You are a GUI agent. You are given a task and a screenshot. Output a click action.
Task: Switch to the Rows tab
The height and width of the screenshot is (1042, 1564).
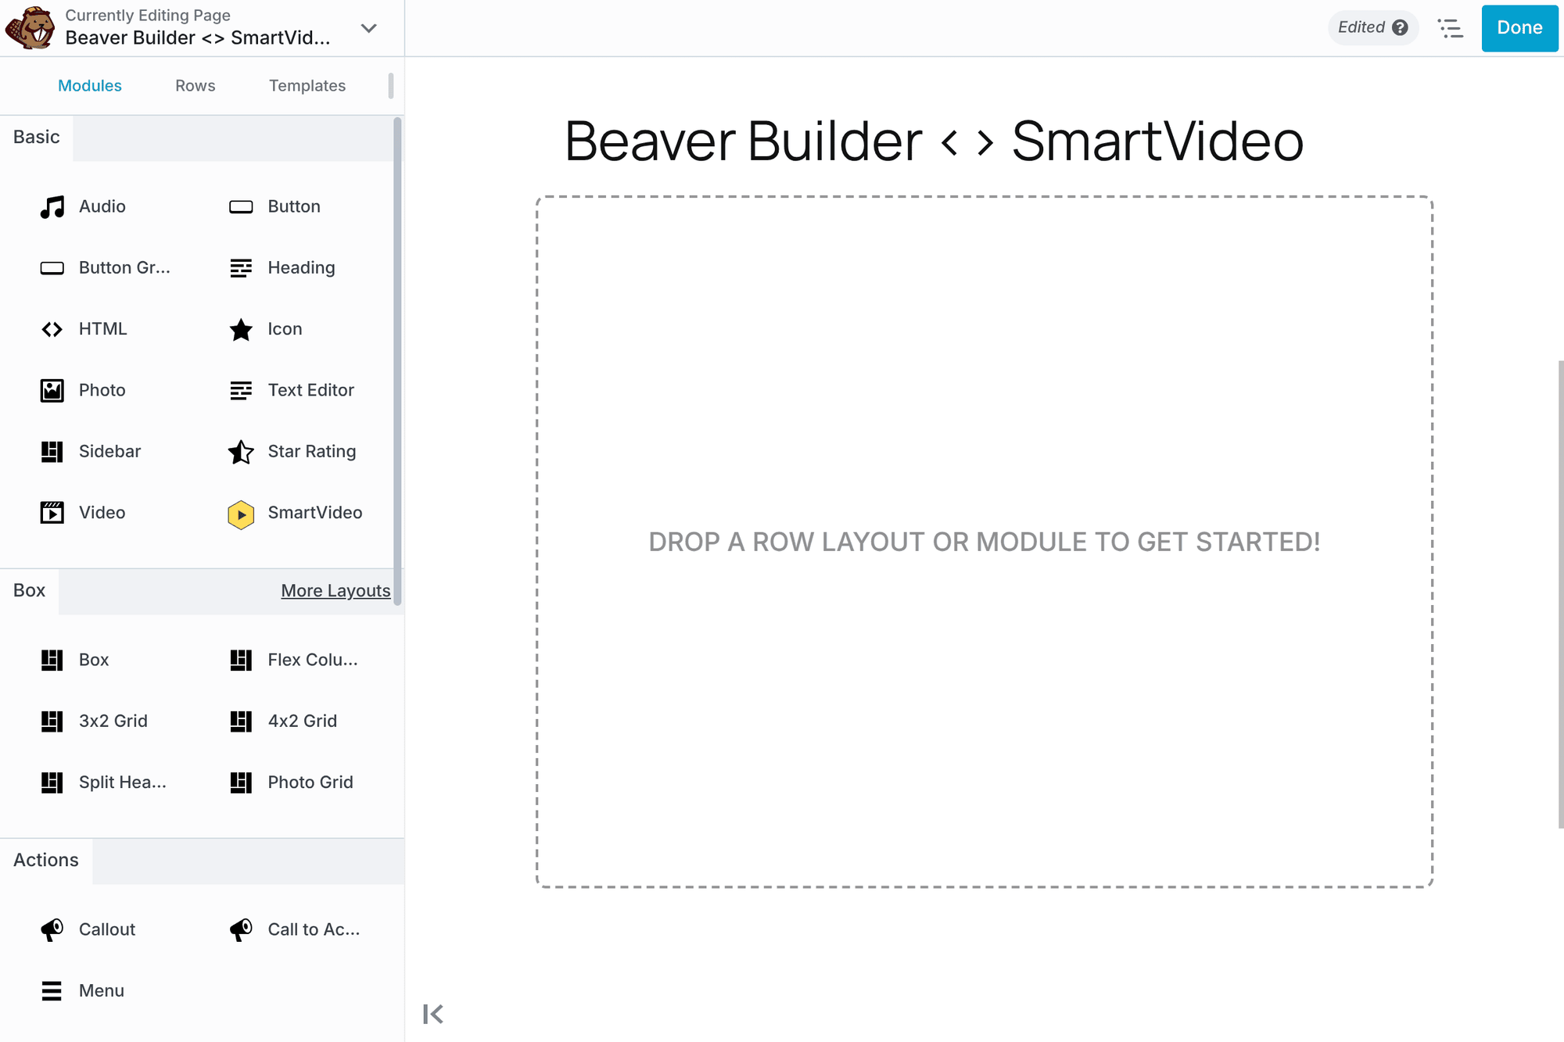(195, 85)
